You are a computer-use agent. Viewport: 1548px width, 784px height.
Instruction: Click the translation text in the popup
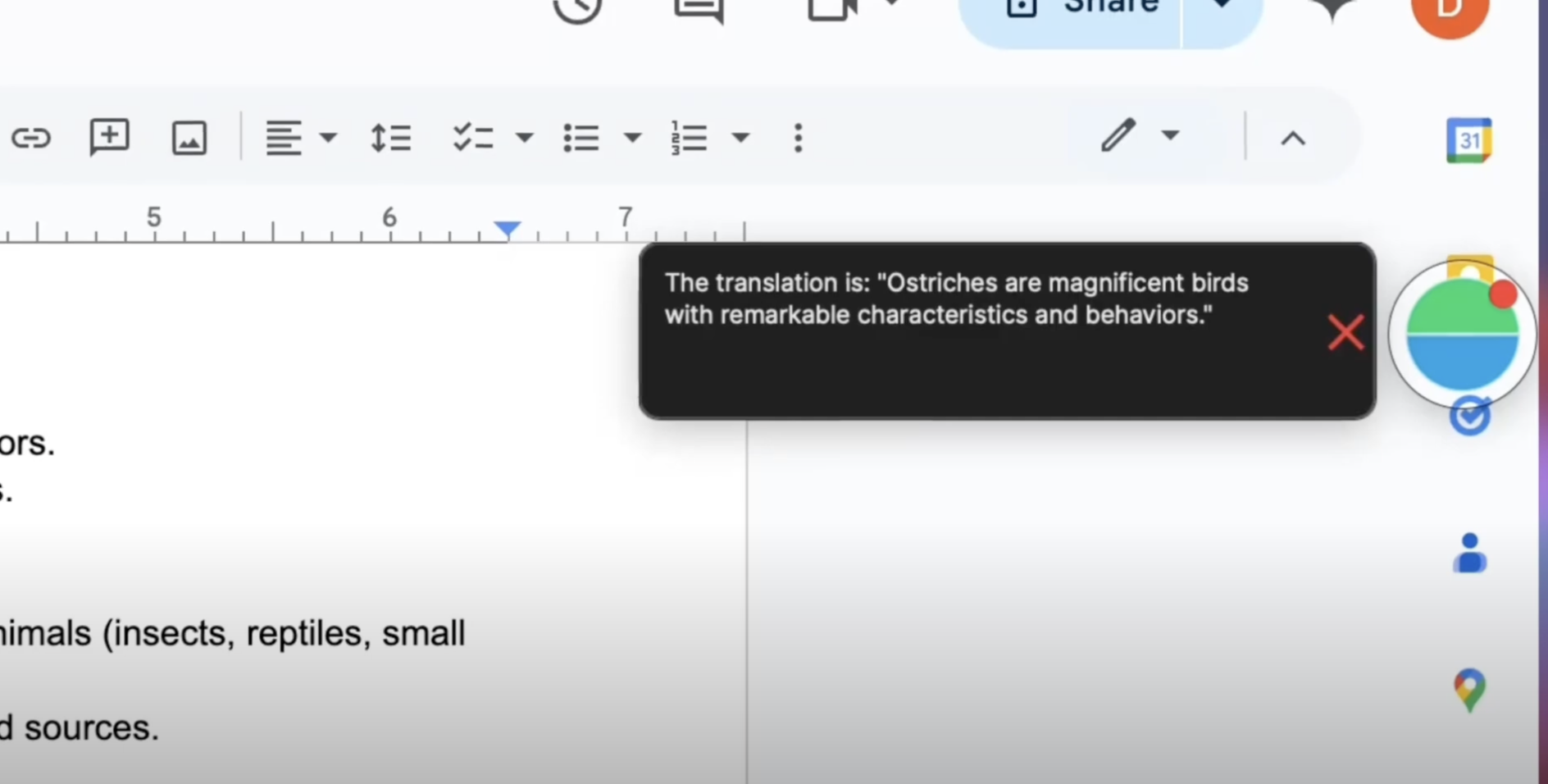click(x=956, y=299)
